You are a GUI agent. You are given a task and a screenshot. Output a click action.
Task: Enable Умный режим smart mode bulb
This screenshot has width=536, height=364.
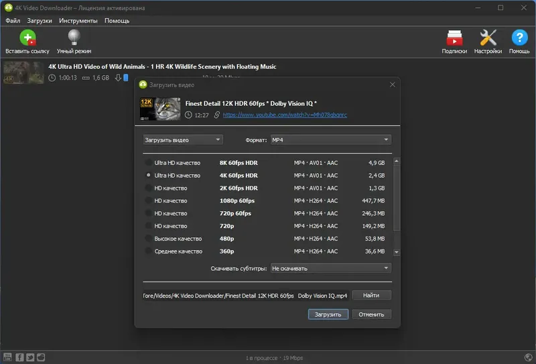tap(74, 38)
